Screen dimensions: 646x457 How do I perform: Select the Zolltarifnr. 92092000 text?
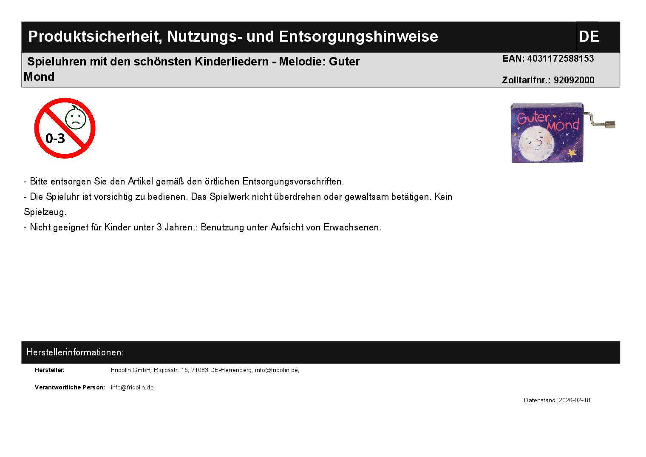[548, 80]
